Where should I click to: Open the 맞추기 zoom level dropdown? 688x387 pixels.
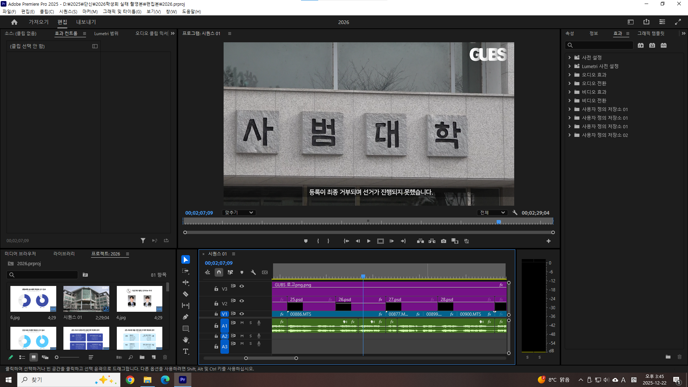[239, 212]
